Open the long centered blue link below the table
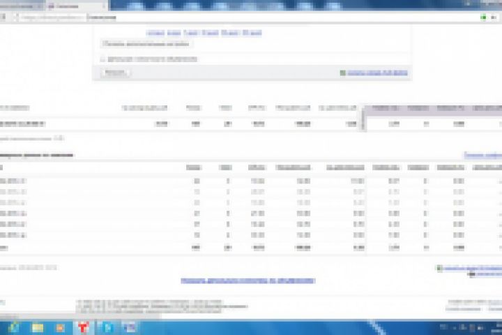Viewport: 502px width, 335px height. click(x=248, y=281)
